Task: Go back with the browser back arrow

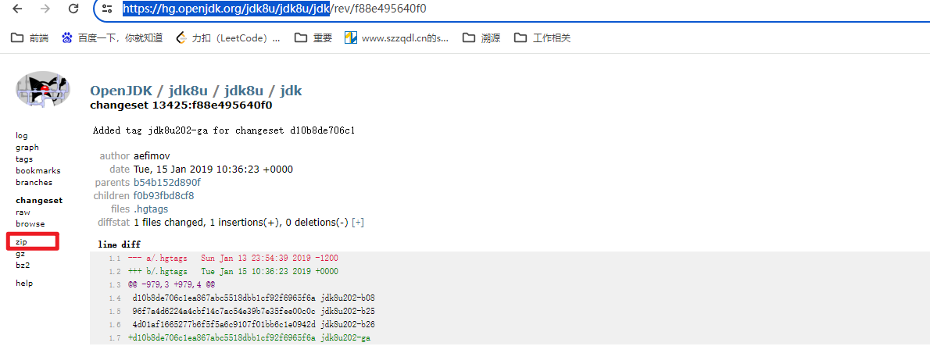Action: pyautogui.click(x=18, y=9)
